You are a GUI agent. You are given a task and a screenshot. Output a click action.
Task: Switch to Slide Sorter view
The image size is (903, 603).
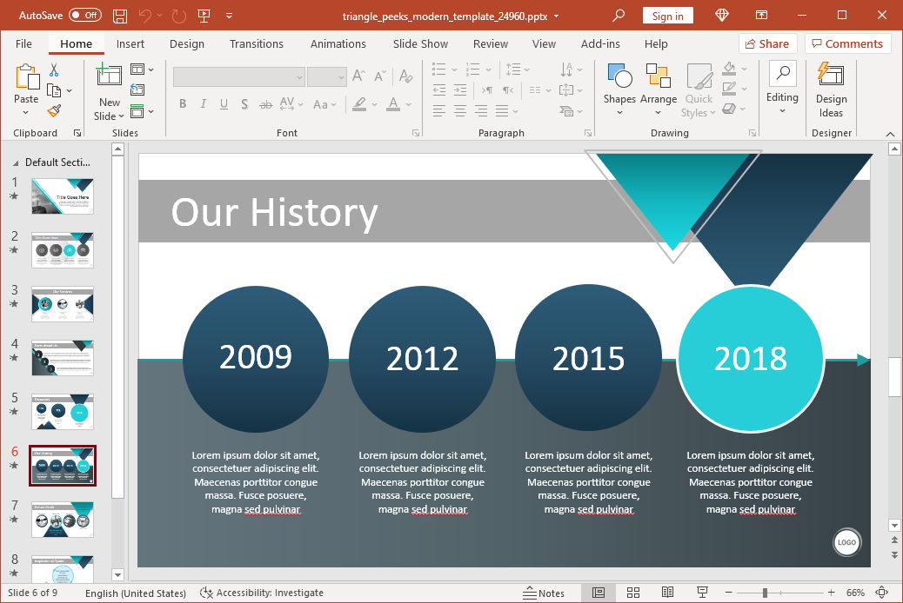click(632, 593)
